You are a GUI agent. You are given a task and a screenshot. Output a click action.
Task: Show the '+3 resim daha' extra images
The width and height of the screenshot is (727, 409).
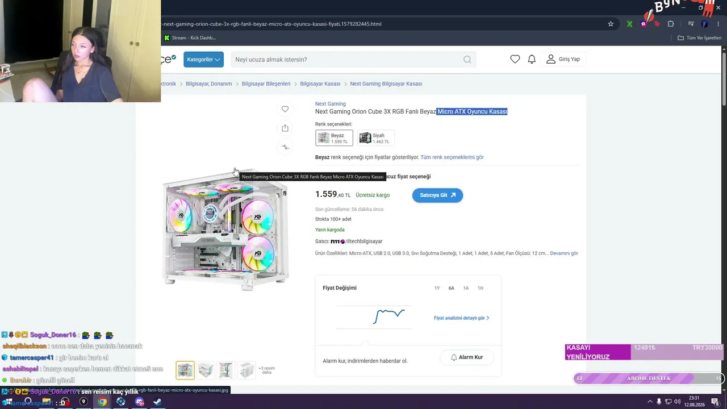coord(266,370)
